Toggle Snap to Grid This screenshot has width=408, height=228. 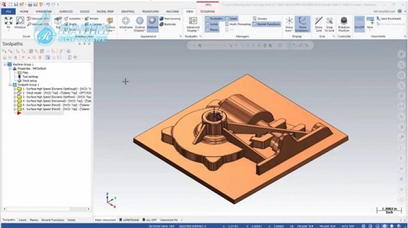pos(329,24)
